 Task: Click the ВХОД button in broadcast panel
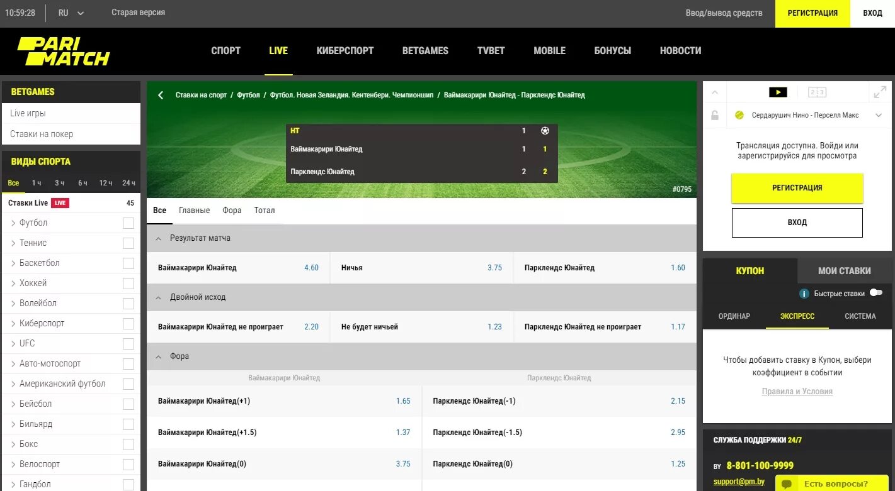pos(797,223)
